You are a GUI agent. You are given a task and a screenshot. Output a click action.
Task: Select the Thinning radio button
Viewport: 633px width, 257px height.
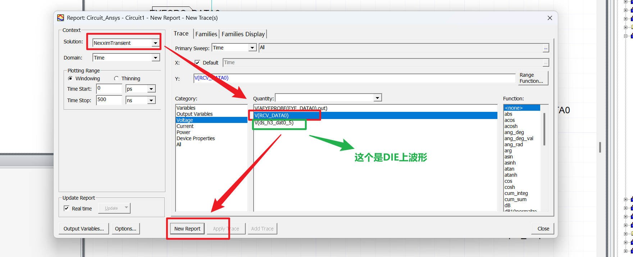116,78
